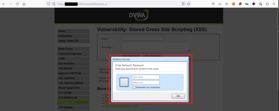The width and height of the screenshot is (279, 111).
Task: Open the Firefox hamburger application menu
Action: pyautogui.click(x=274, y=4)
